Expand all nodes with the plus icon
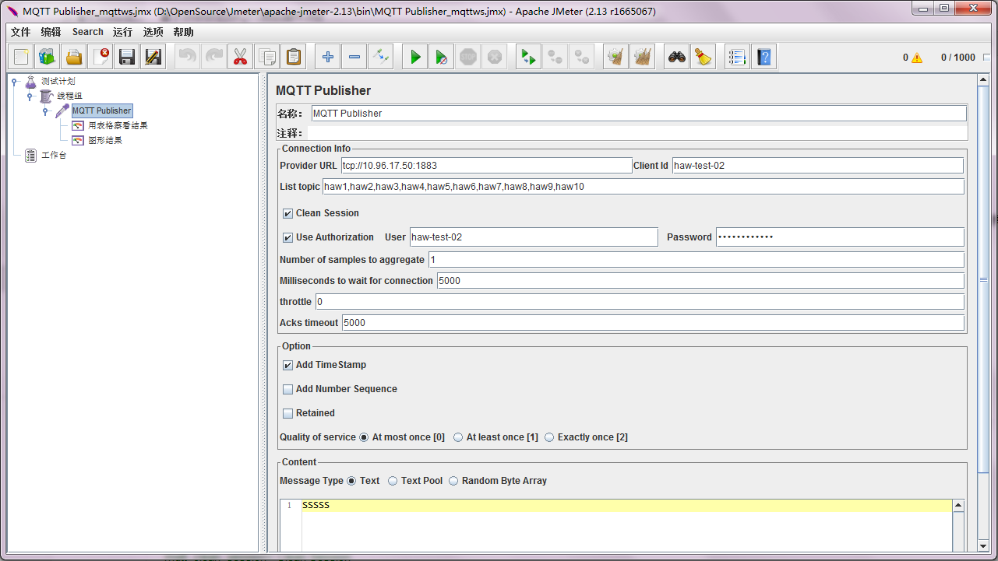Viewport: 998px width, 561px height. point(328,57)
